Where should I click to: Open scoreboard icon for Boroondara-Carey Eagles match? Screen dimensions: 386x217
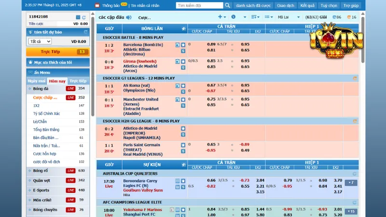[178, 181]
